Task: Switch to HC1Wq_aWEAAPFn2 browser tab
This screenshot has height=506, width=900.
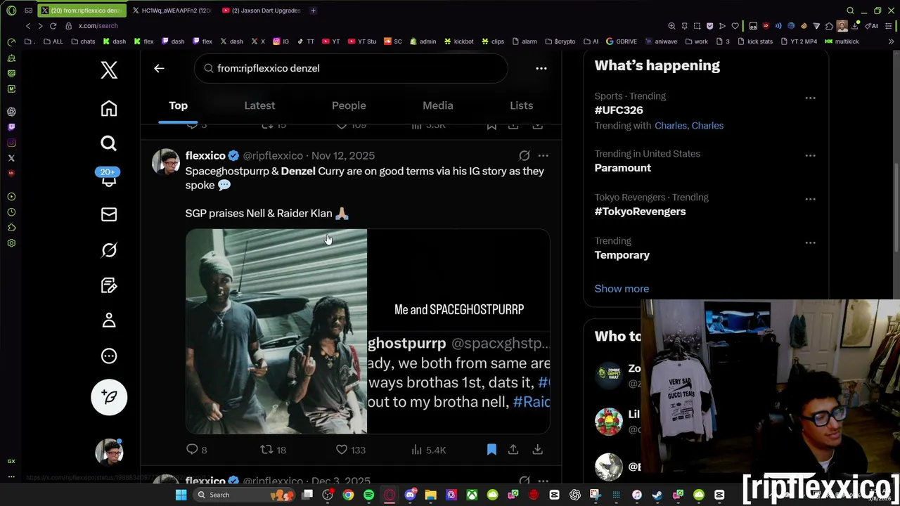Action: [172, 11]
